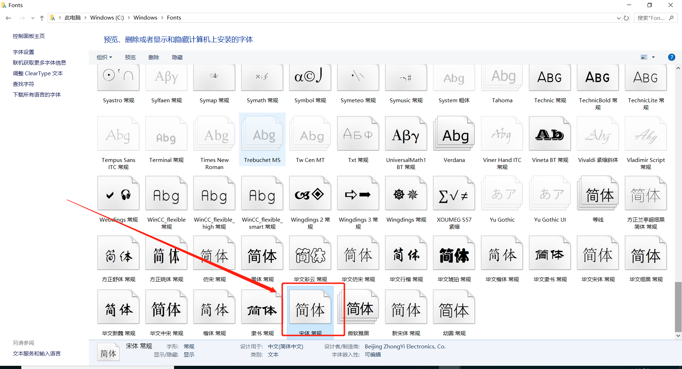Select the Wingdings 2 font icon
This screenshot has height=369, width=682.
[x=310, y=193]
